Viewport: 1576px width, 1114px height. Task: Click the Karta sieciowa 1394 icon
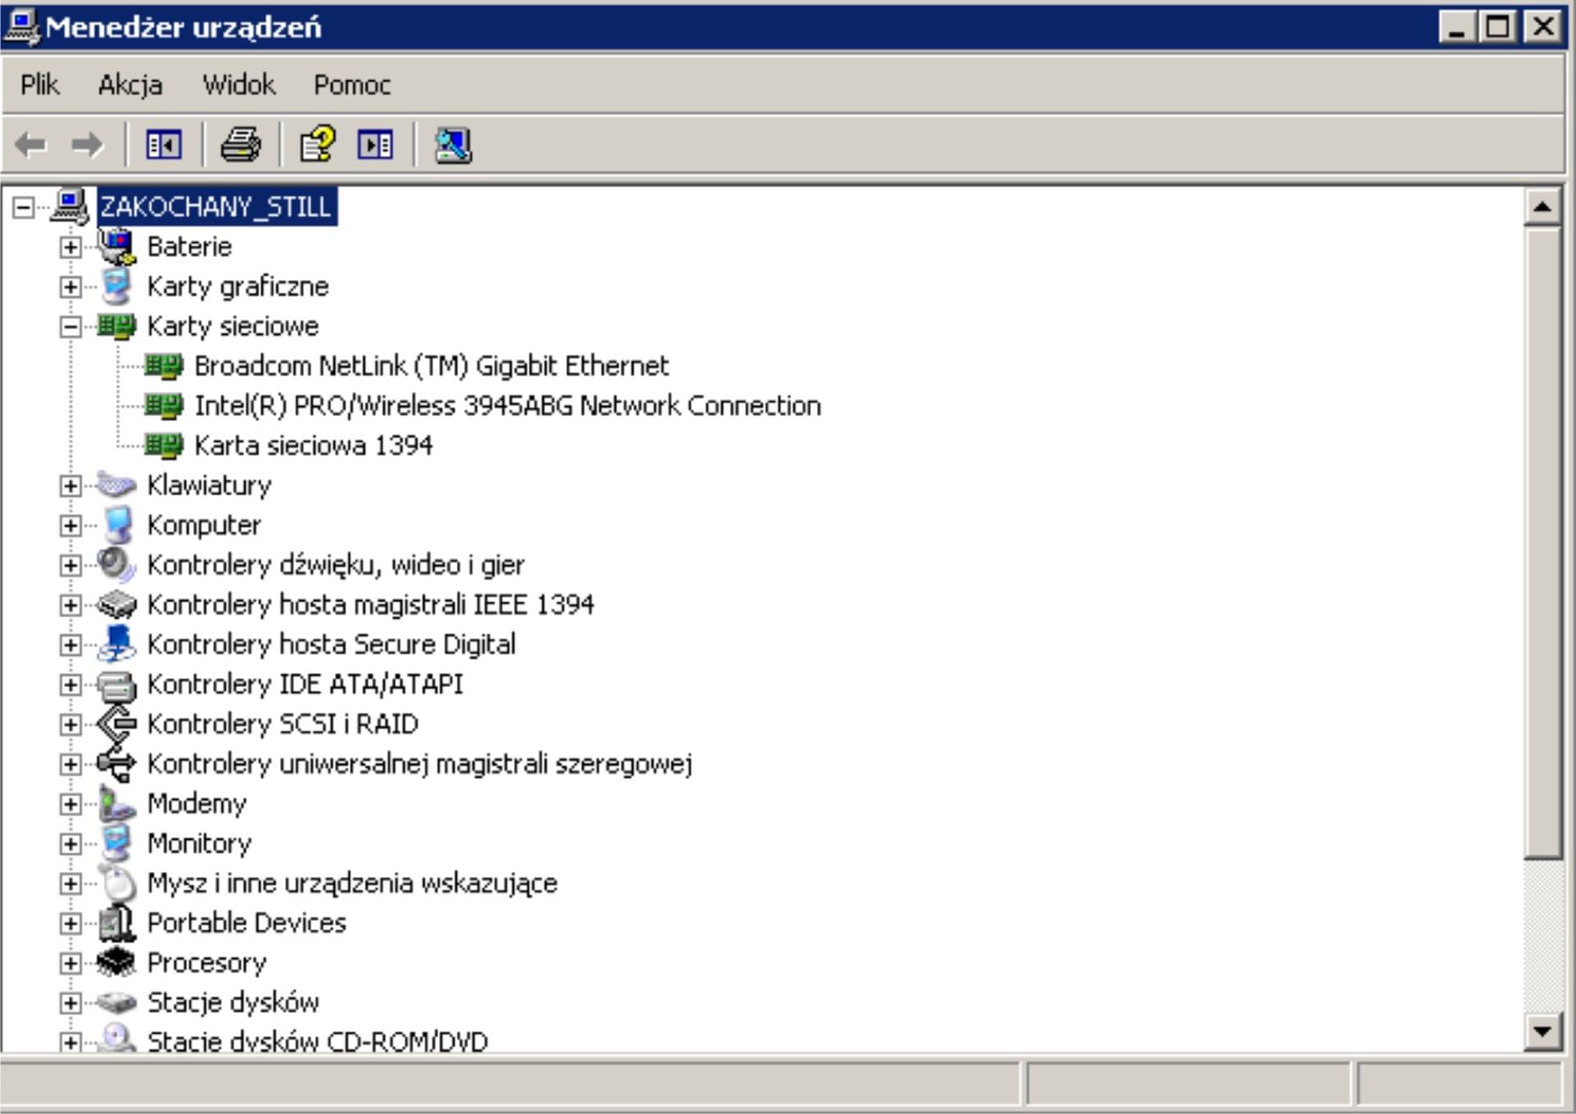pyautogui.click(x=163, y=445)
